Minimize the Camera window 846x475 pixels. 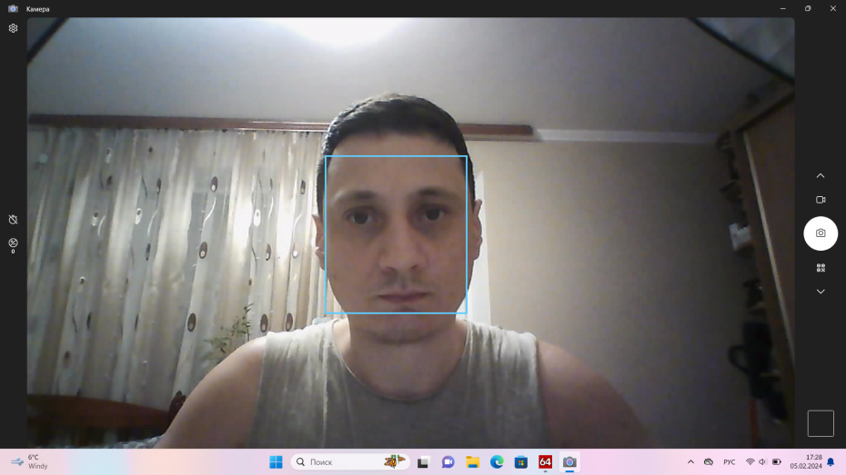(783, 8)
